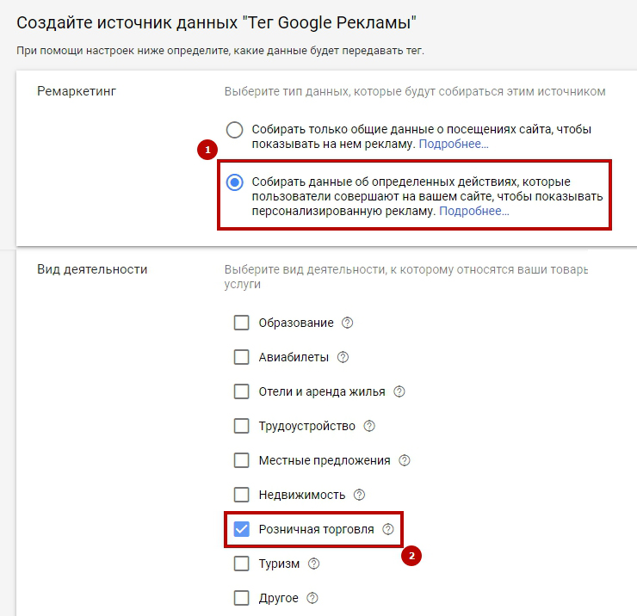This screenshot has height=616, width=637.
Task: Enable the Образование checkbox
Action: tap(242, 323)
